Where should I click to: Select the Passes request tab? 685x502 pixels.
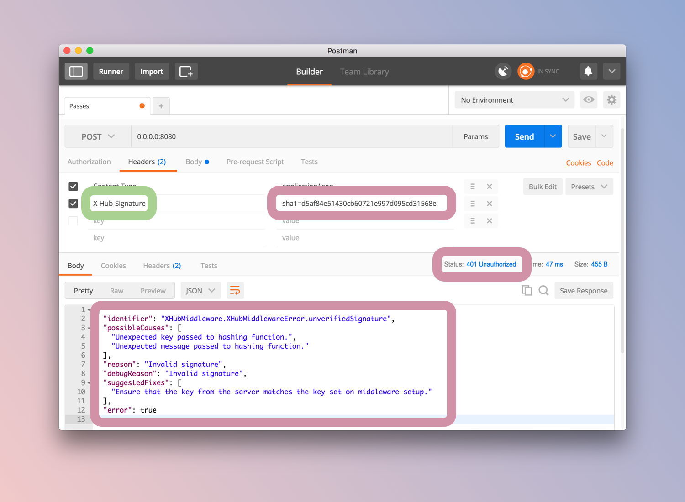pyautogui.click(x=108, y=106)
